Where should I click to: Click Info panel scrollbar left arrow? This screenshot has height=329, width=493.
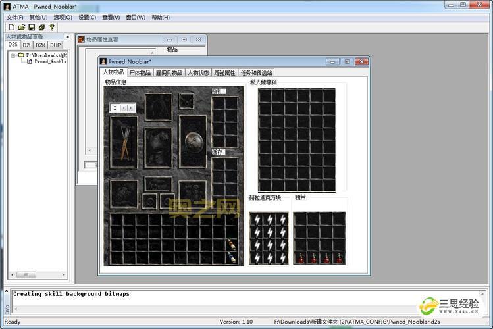[x=15, y=309]
